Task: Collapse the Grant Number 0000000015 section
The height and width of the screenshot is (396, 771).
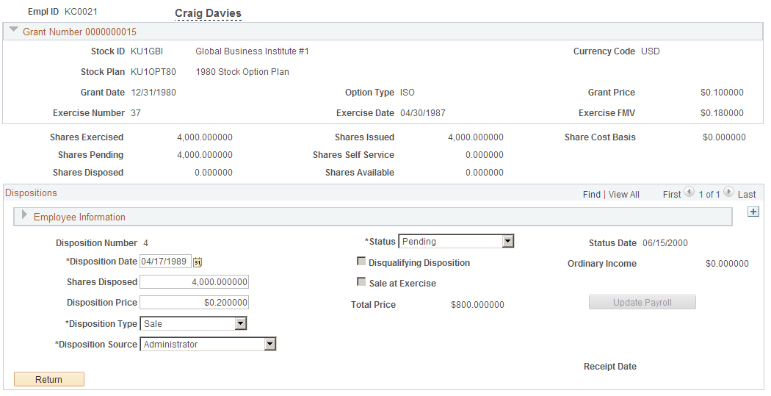Action: pyautogui.click(x=14, y=31)
